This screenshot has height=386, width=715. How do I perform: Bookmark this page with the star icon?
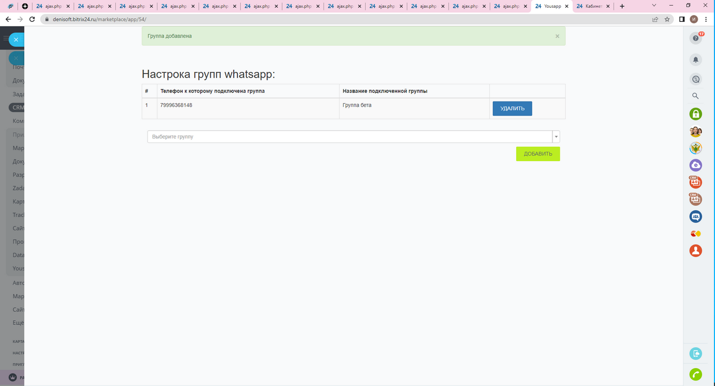(x=667, y=19)
